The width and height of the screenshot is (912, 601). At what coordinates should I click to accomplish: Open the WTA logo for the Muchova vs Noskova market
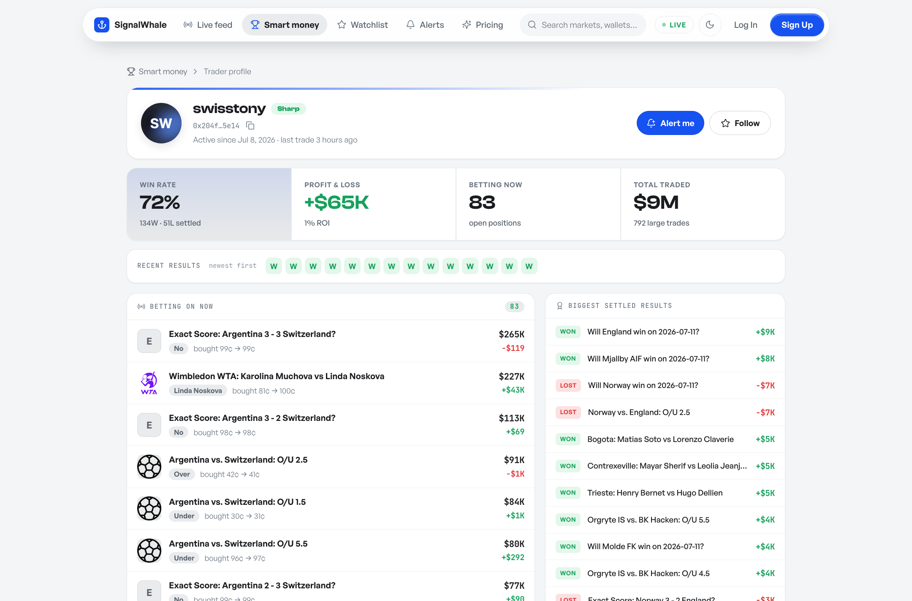tap(149, 383)
